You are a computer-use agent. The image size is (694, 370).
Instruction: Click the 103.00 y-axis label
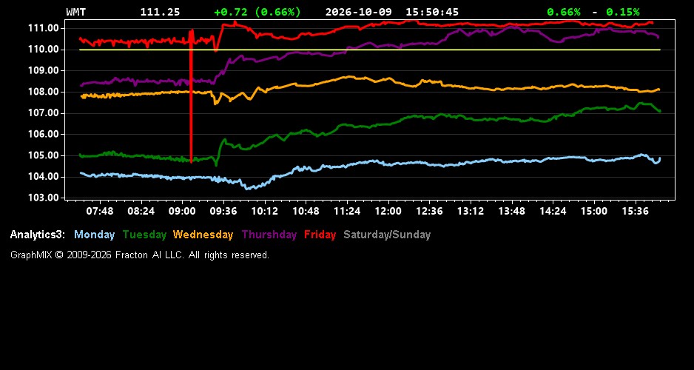pos(44,198)
